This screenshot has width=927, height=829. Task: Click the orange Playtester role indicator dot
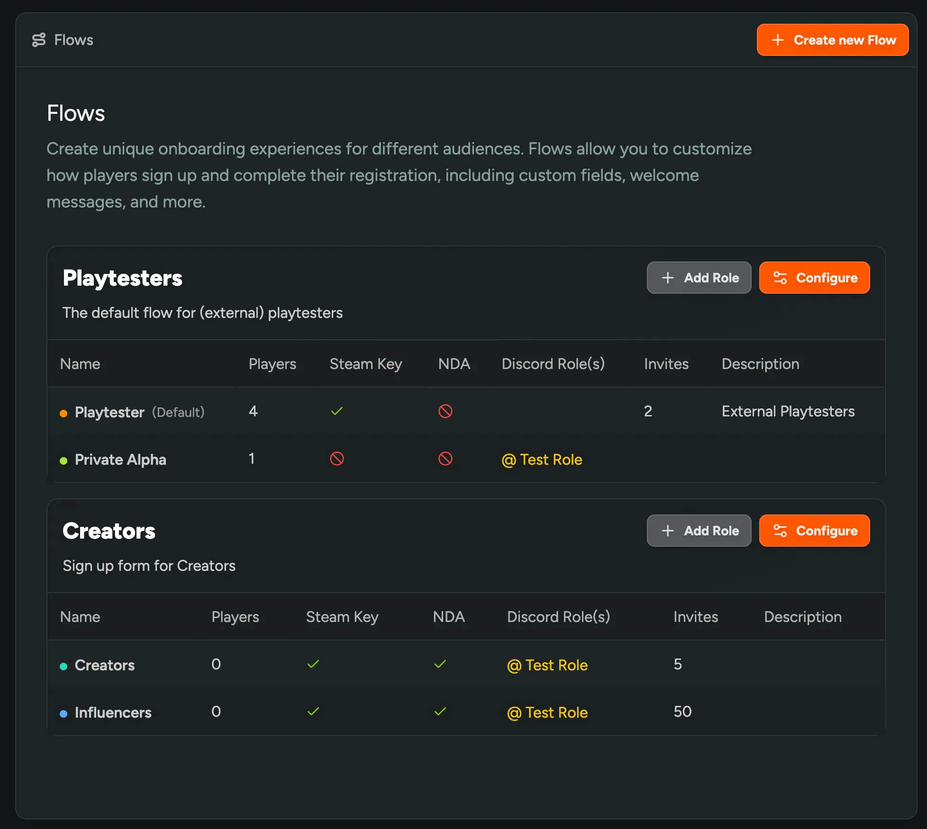point(63,411)
